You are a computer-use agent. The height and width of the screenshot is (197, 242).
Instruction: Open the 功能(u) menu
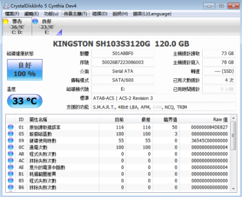pos(51,14)
